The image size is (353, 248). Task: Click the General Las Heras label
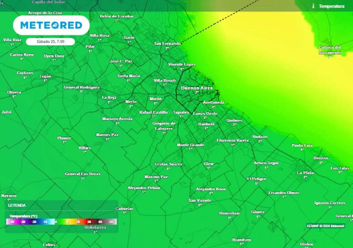[x=83, y=174]
